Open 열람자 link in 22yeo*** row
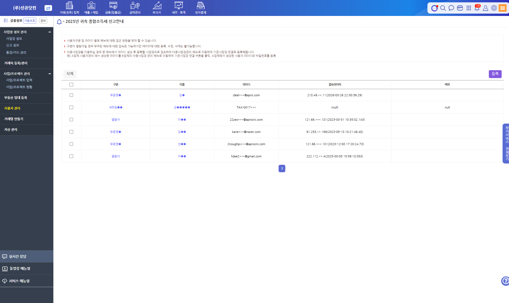Image resolution: width=509 pixels, height=303 pixels. 116,120
